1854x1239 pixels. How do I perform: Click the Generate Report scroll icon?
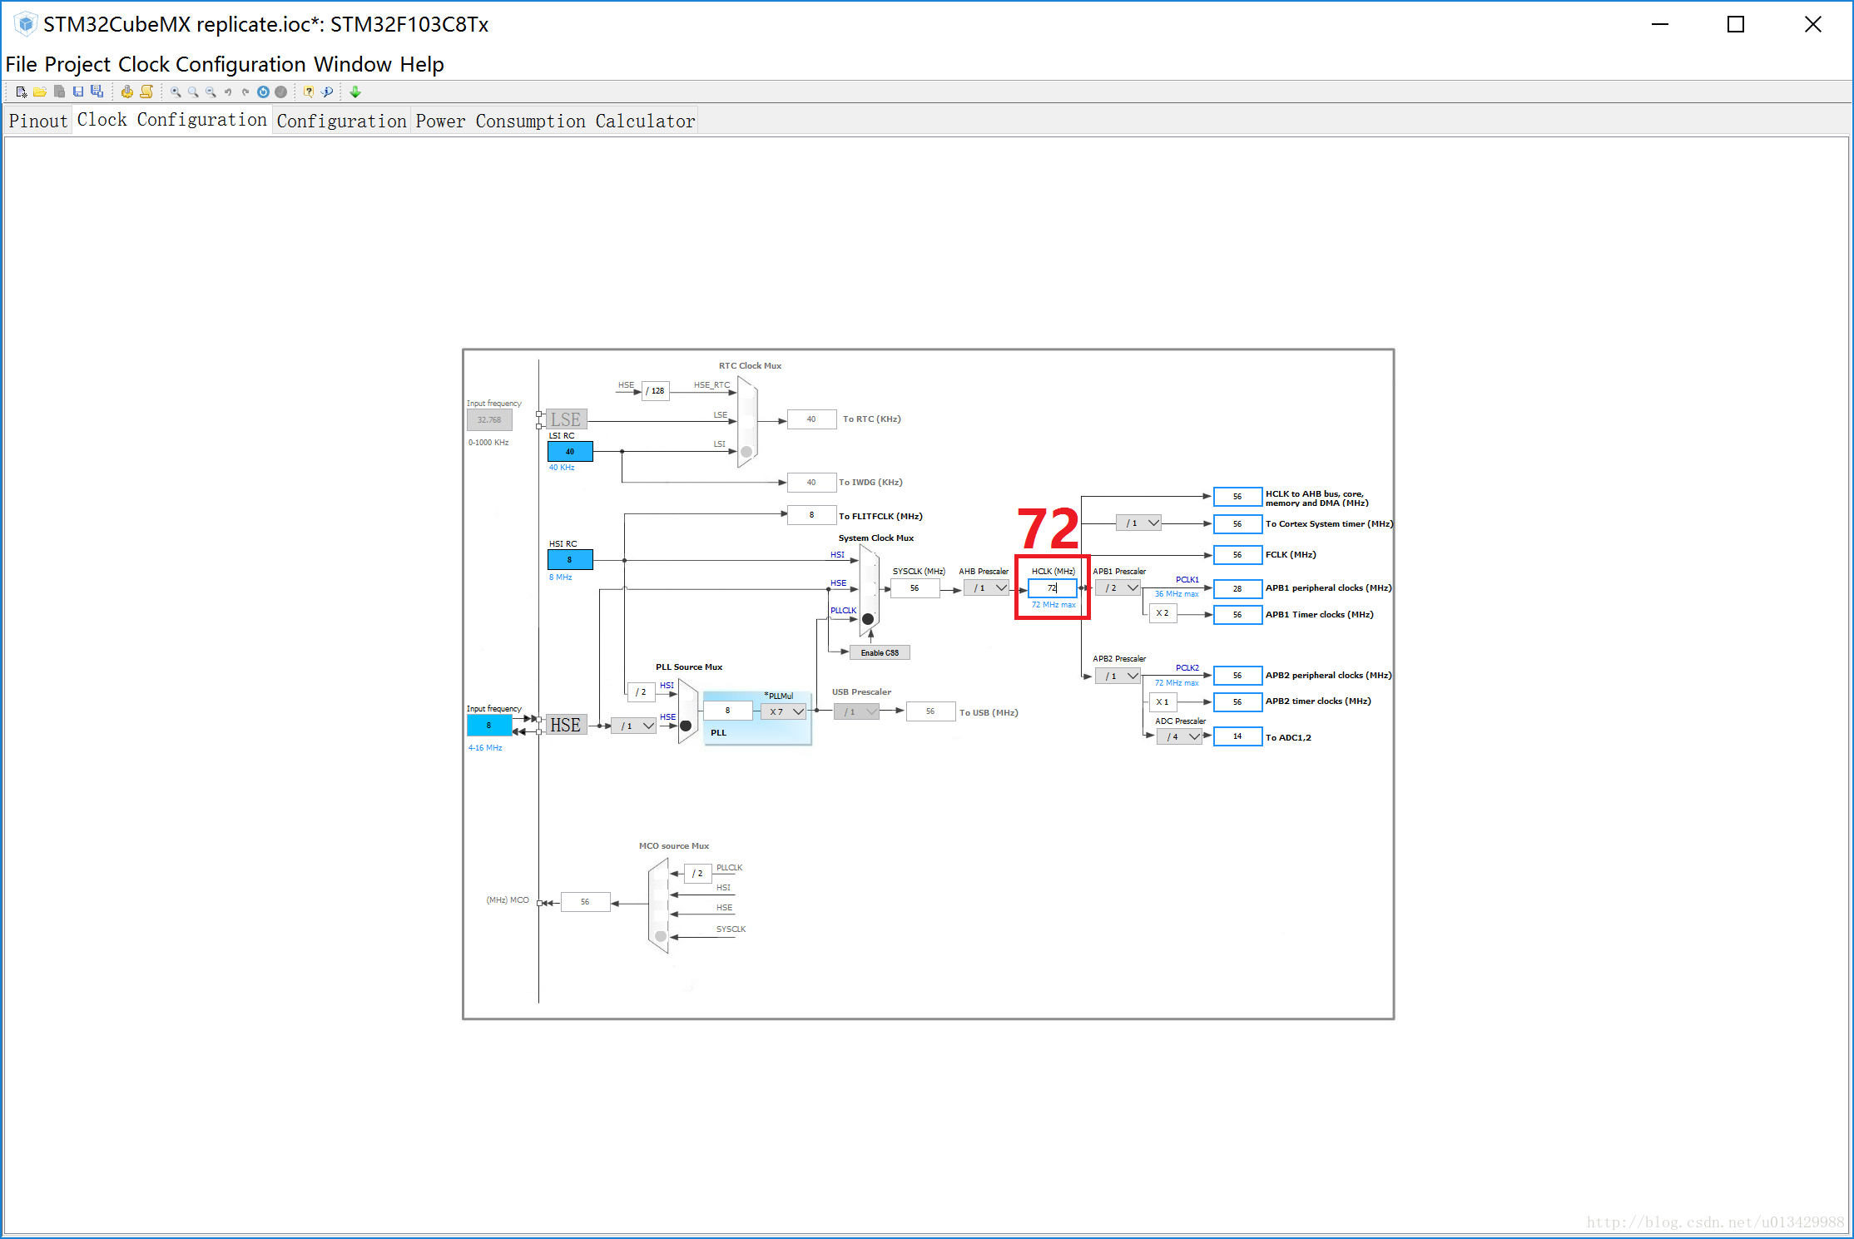tap(146, 92)
